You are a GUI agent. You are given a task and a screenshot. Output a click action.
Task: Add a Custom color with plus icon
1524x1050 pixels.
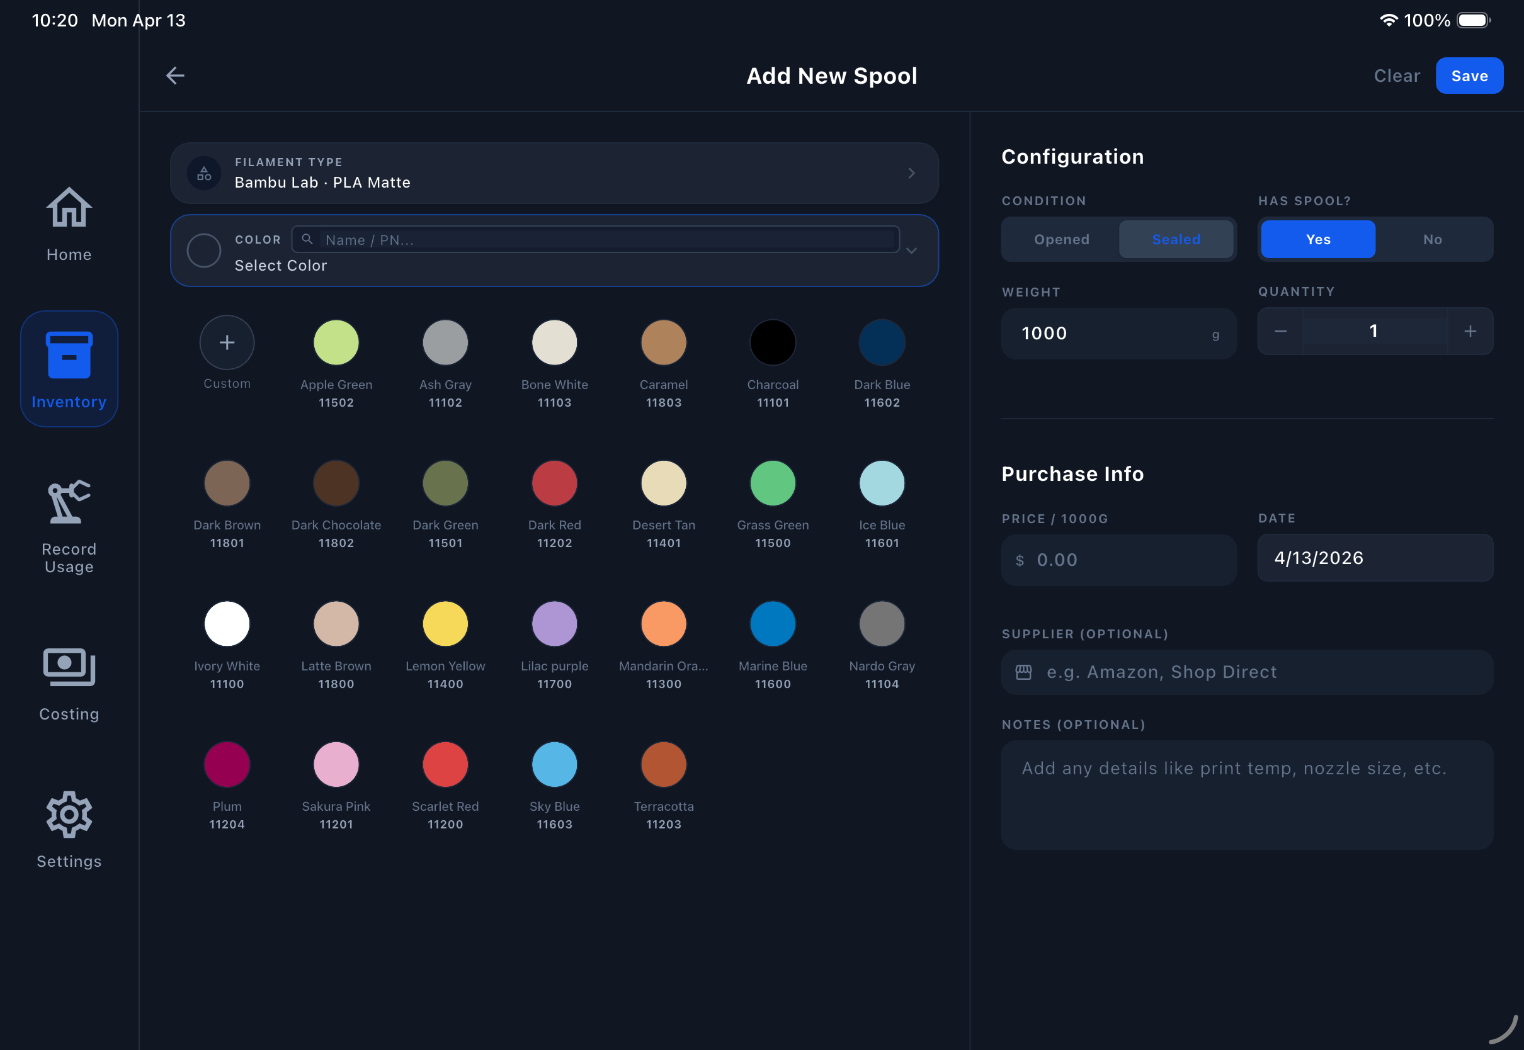(x=226, y=342)
